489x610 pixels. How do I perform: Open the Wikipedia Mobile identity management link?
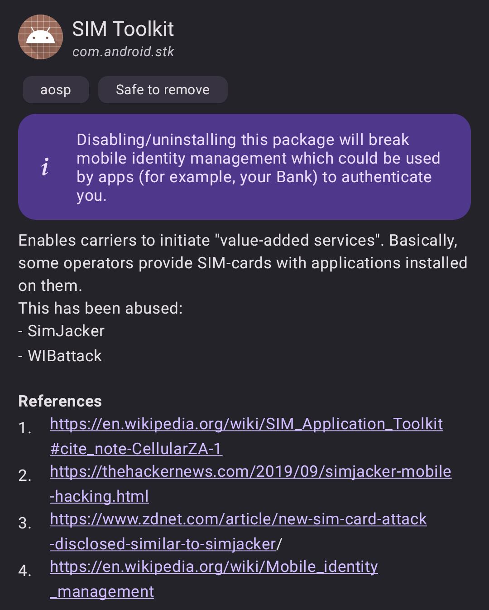[214, 567]
